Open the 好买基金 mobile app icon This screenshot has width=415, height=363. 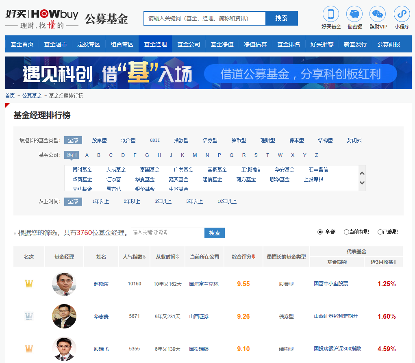[x=330, y=13]
